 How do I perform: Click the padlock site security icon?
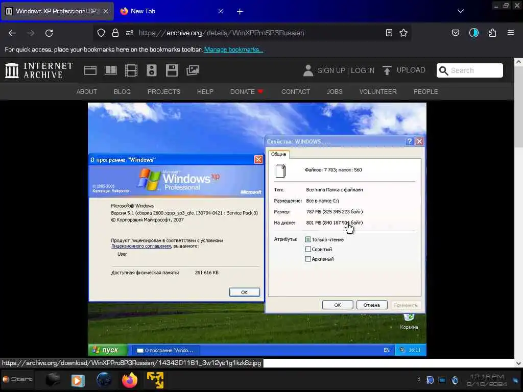click(115, 33)
